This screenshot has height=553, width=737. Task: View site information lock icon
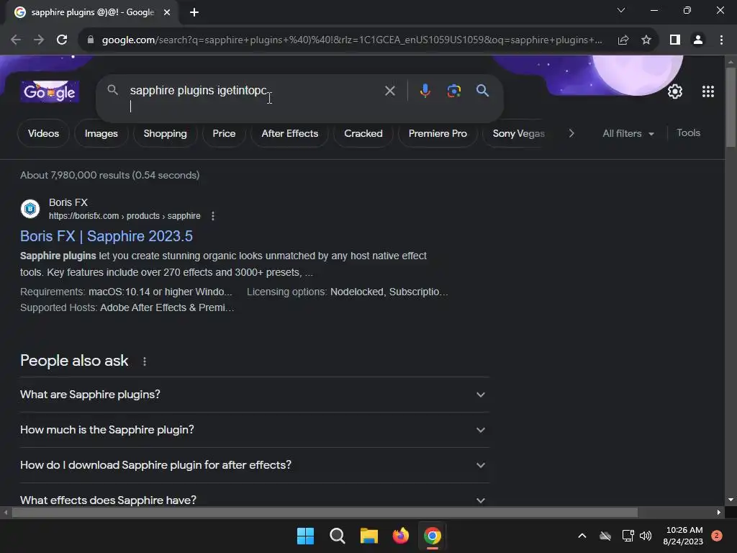coord(91,40)
